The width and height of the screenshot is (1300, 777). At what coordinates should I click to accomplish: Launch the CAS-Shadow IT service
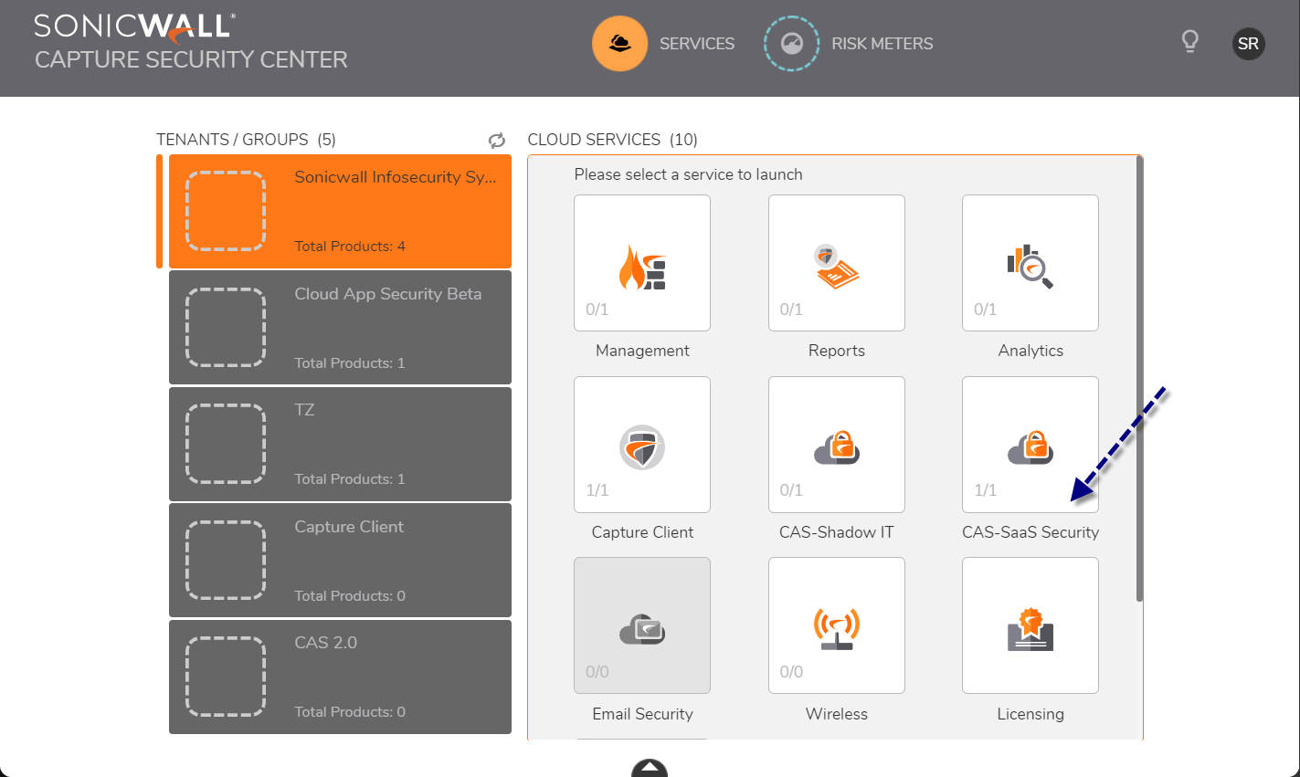[836, 445]
